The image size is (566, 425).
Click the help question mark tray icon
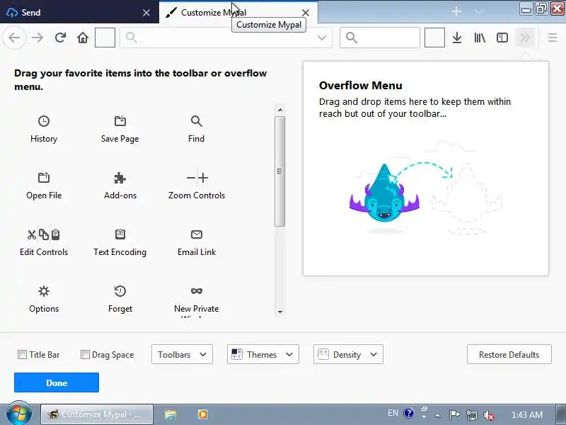[409, 413]
